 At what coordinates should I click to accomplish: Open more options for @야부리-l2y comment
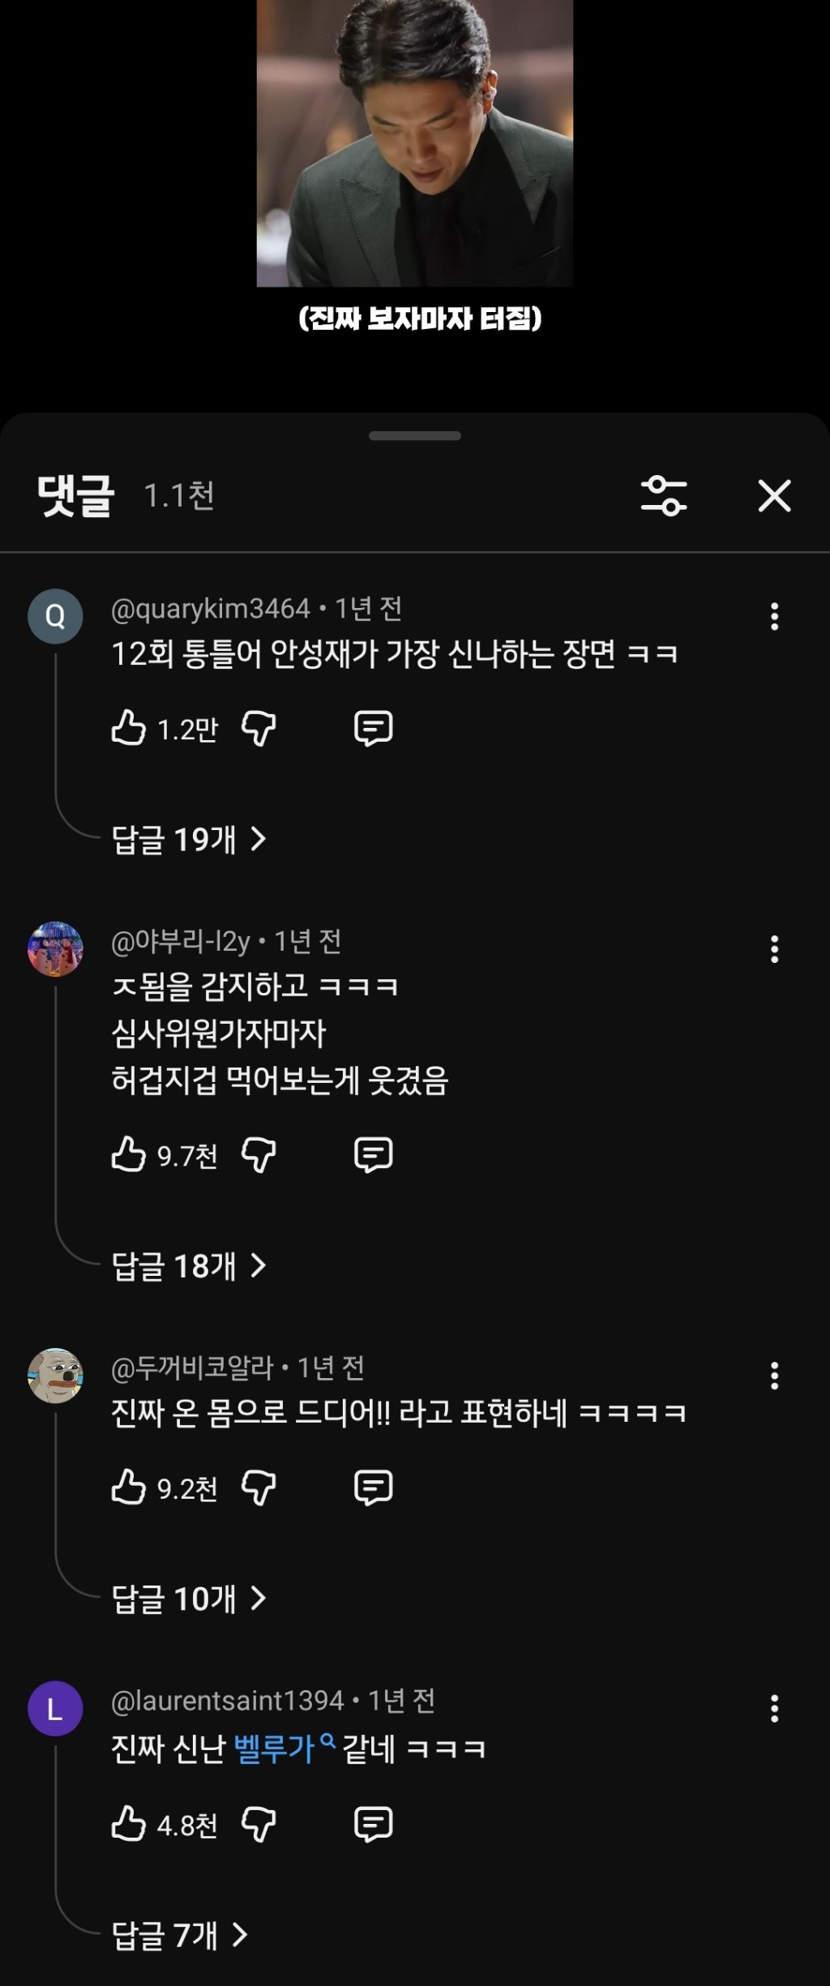[x=774, y=949]
